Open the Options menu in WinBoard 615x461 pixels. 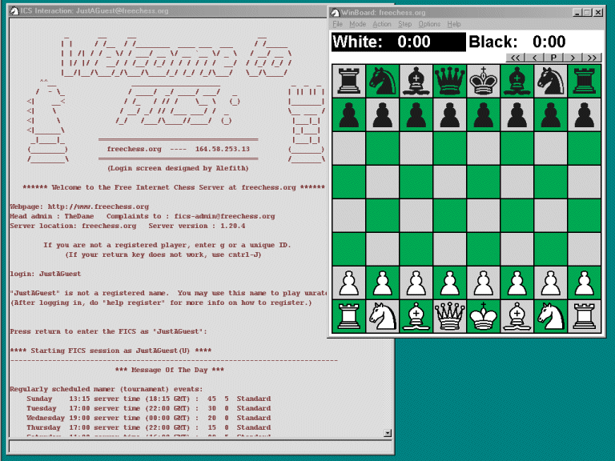429,24
